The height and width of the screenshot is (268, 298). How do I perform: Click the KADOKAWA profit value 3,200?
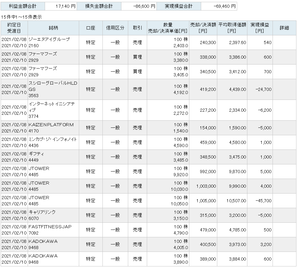pos(266,245)
